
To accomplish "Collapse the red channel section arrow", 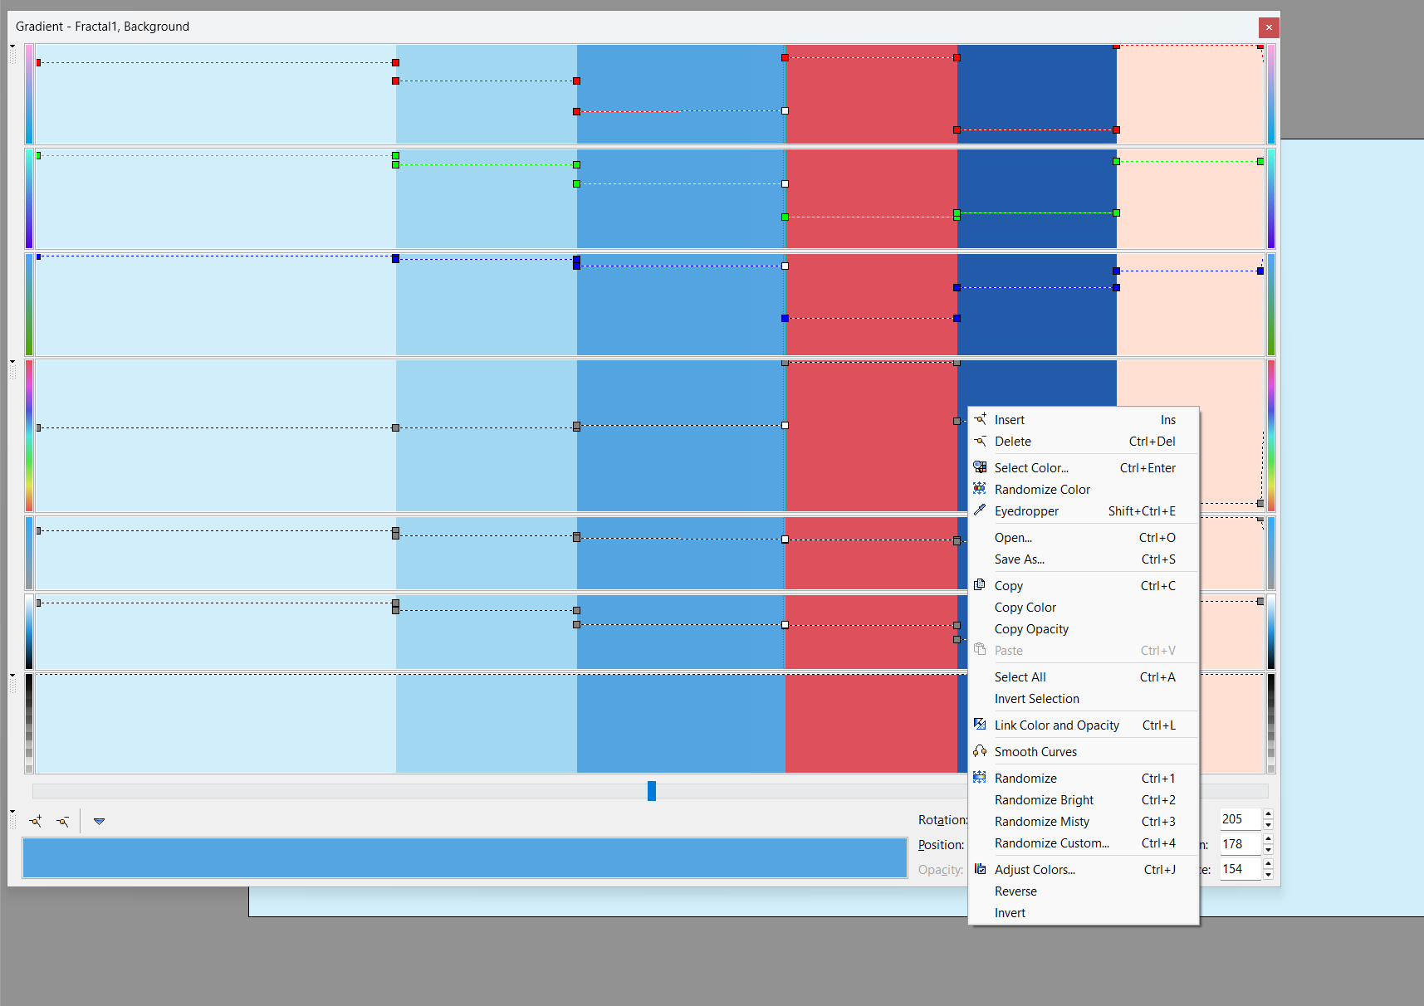I will [12, 47].
